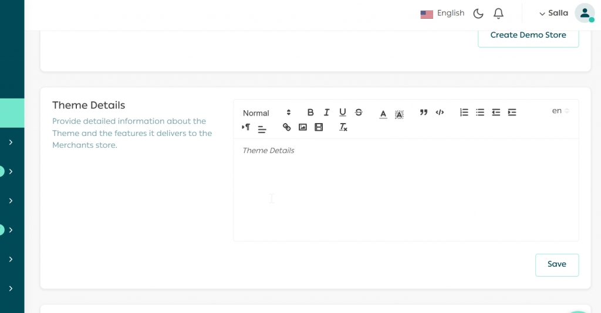Open the text color picker
This screenshot has width=601, height=313.
click(383, 114)
